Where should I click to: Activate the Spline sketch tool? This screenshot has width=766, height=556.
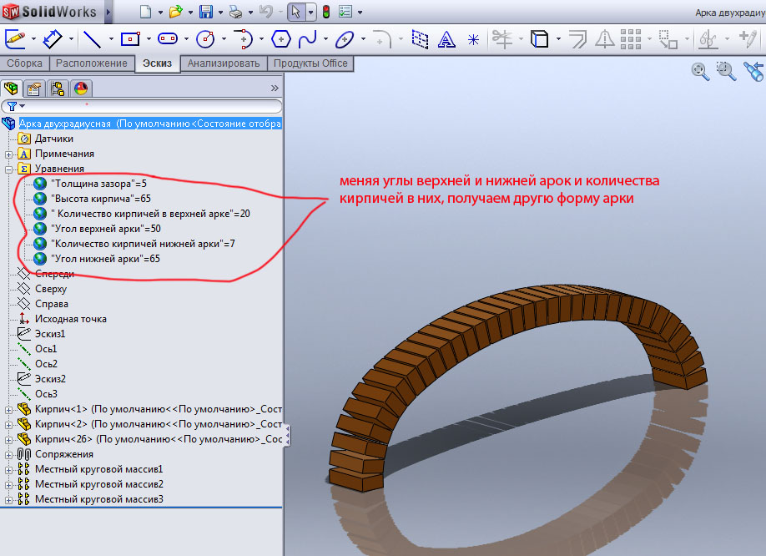[x=307, y=38]
